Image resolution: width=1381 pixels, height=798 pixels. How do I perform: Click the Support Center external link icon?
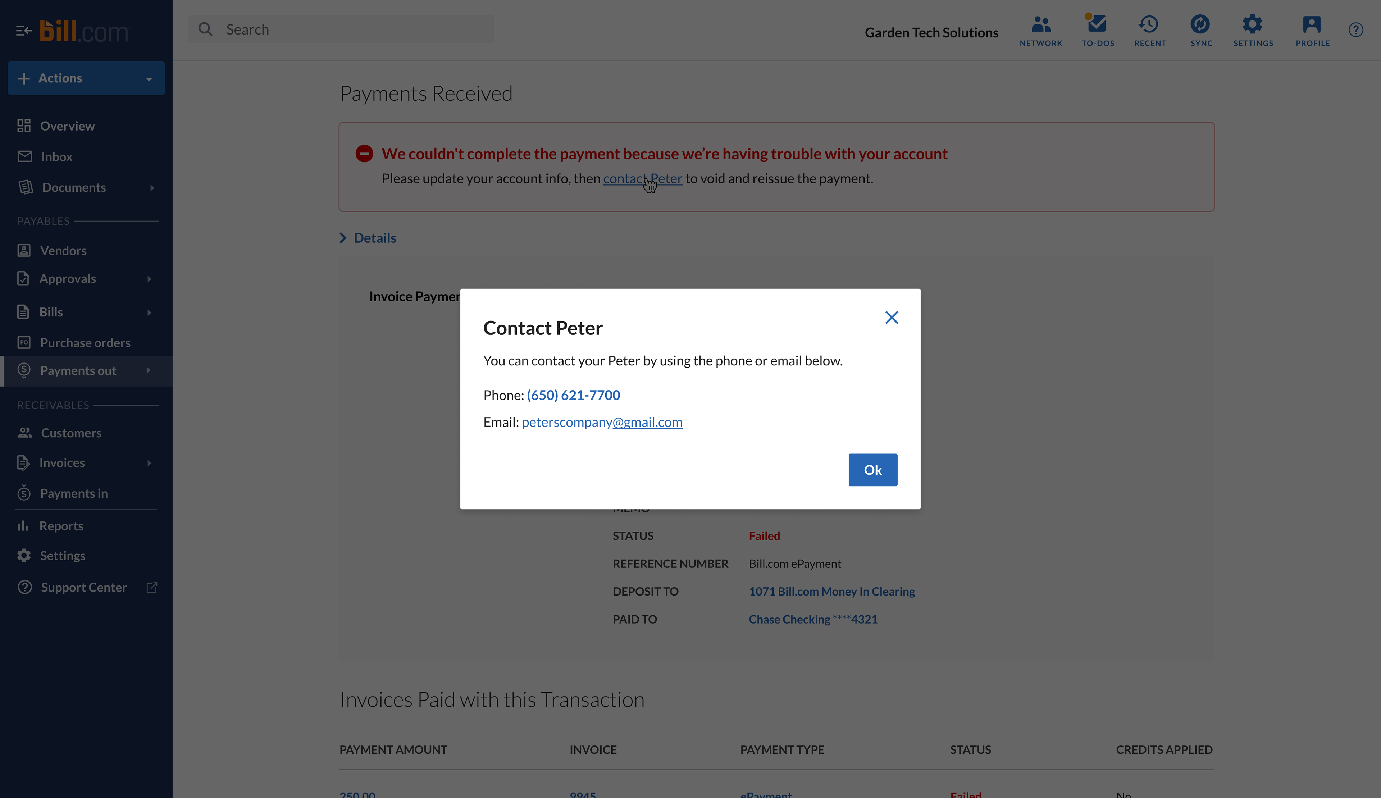[x=152, y=588]
